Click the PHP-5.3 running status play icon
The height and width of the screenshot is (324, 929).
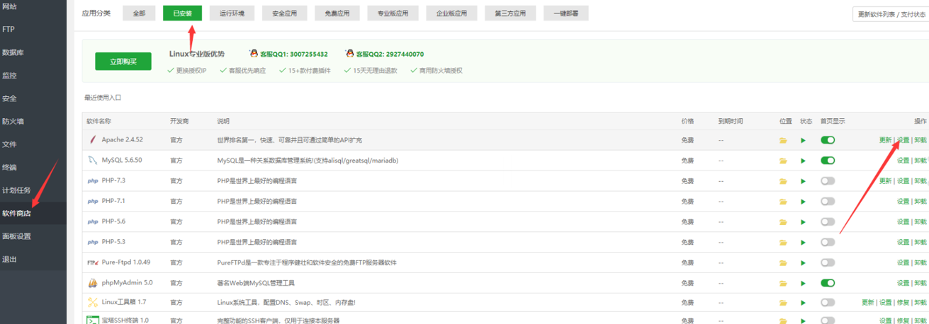[x=804, y=242]
